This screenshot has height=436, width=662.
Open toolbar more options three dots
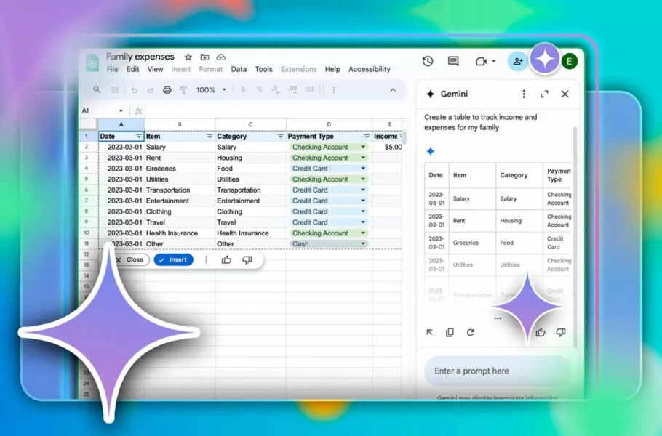tap(333, 90)
